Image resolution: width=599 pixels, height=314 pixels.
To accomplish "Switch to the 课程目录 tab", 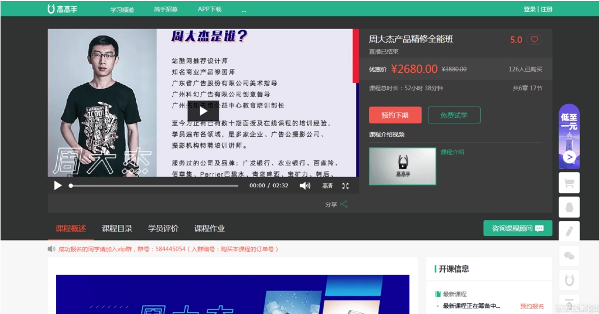I will (117, 228).
